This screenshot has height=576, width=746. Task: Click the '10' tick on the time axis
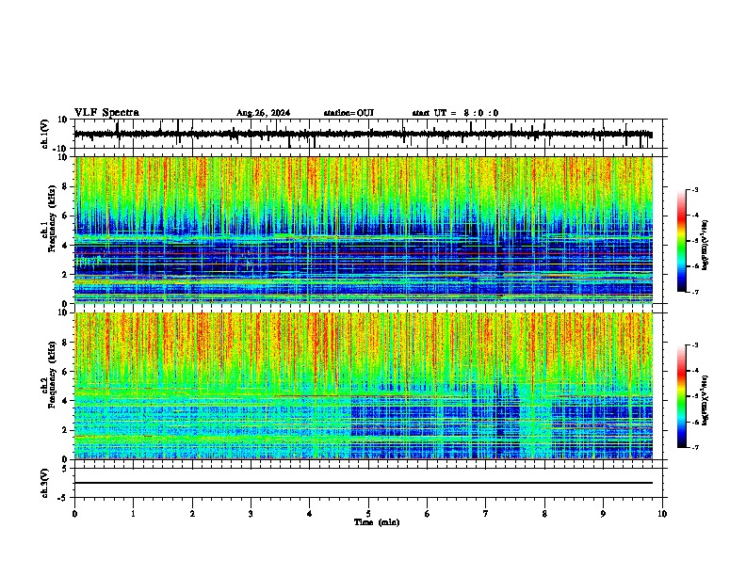coord(662,514)
